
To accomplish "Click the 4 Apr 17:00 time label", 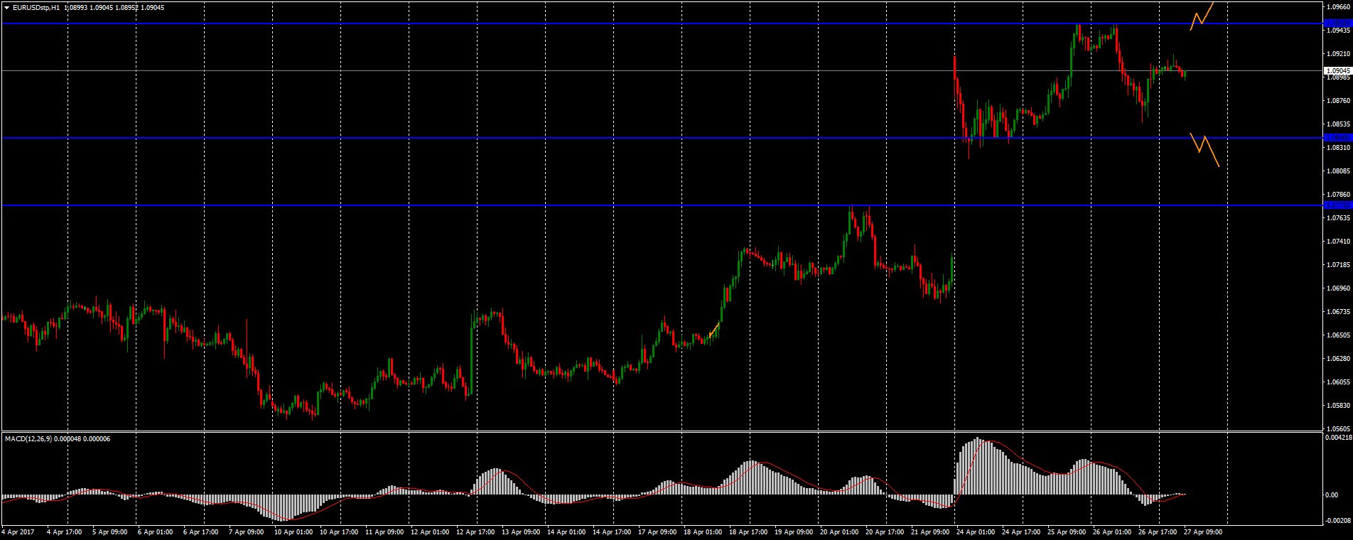I will [x=65, y=531].
